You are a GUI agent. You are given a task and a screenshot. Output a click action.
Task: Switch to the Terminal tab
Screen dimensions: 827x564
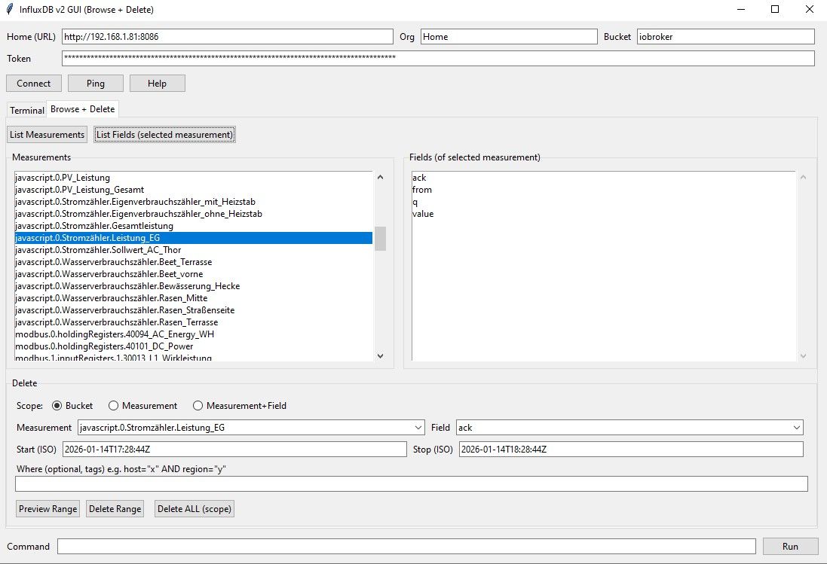point(27,110)
